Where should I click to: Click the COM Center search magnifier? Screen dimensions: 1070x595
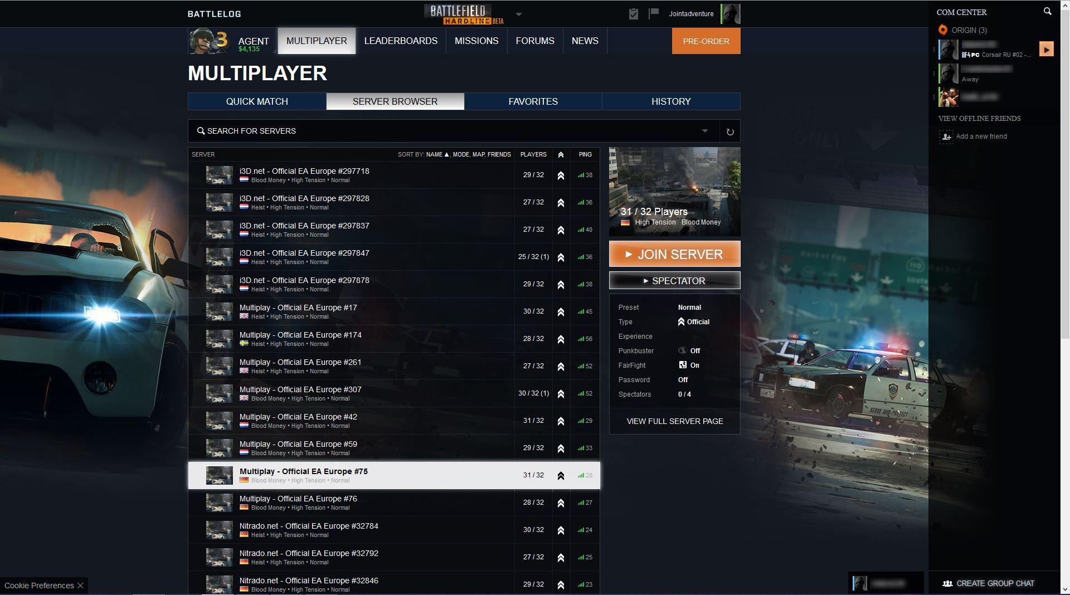(1047, 11)
